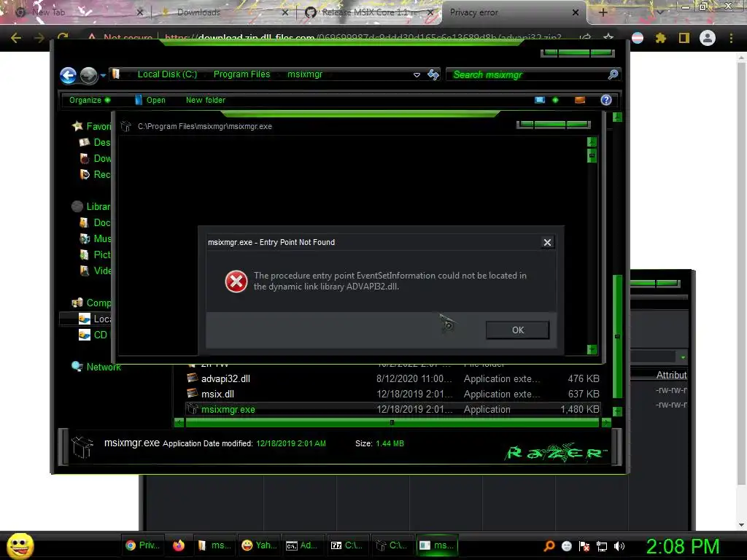747x560 pixels.
Task: Toggle the preview pane icon
Action: 580,100
